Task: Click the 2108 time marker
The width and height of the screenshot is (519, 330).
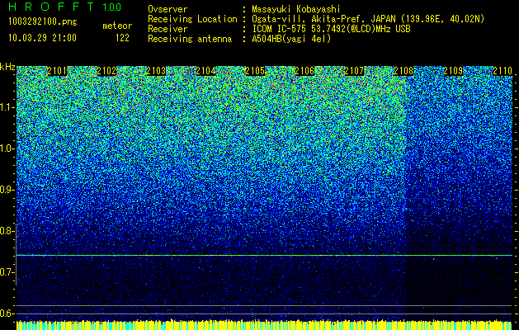Action: 403,71
